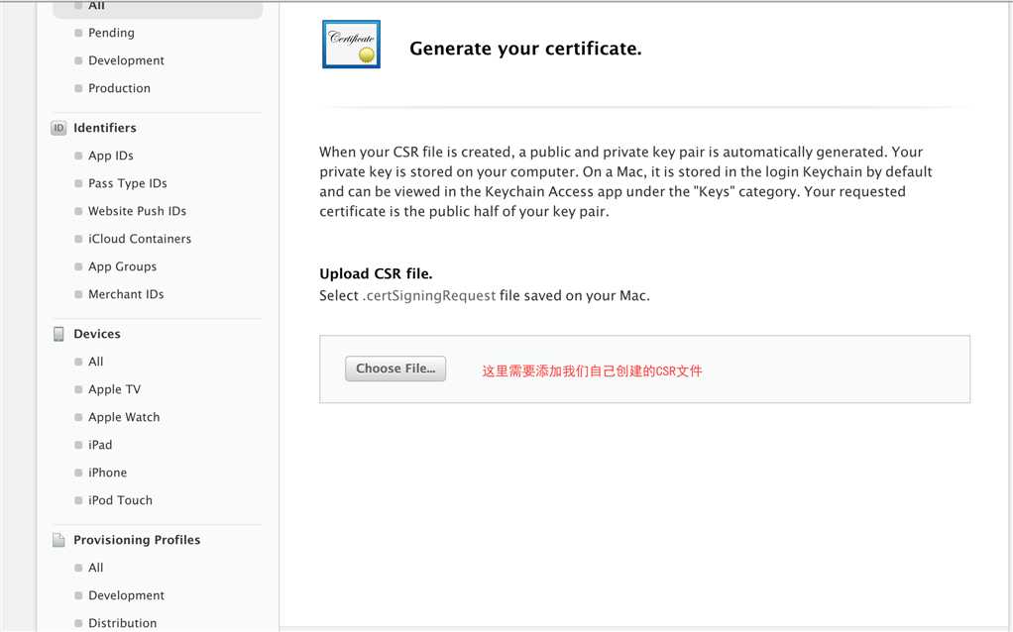The height and width of the screenshot is (632, 1013).
Task: Open Website Push IDs
Action: click(137, 211)
